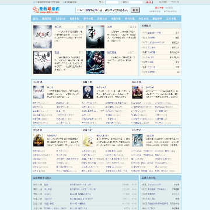Go to 首页 in the blue navigation bar
This screenshot has height=210, width=210.
click(x=36, y=19)
